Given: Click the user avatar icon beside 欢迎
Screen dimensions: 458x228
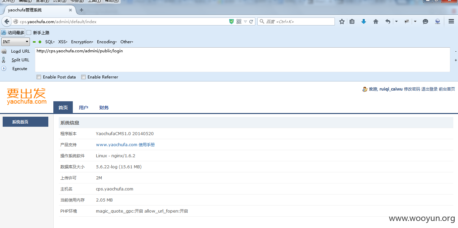Looking at the screenshot, I should pyautogui.click(x=365, y=89).
